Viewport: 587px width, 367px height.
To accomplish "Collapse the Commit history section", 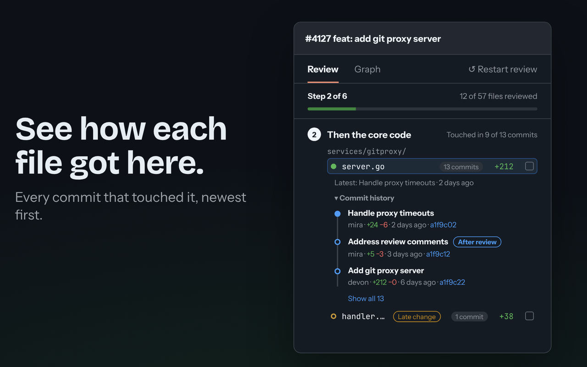I will (x=364, y=198).
